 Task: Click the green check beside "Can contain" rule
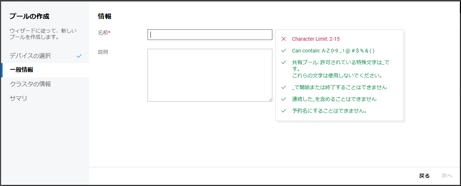(283, 51)
